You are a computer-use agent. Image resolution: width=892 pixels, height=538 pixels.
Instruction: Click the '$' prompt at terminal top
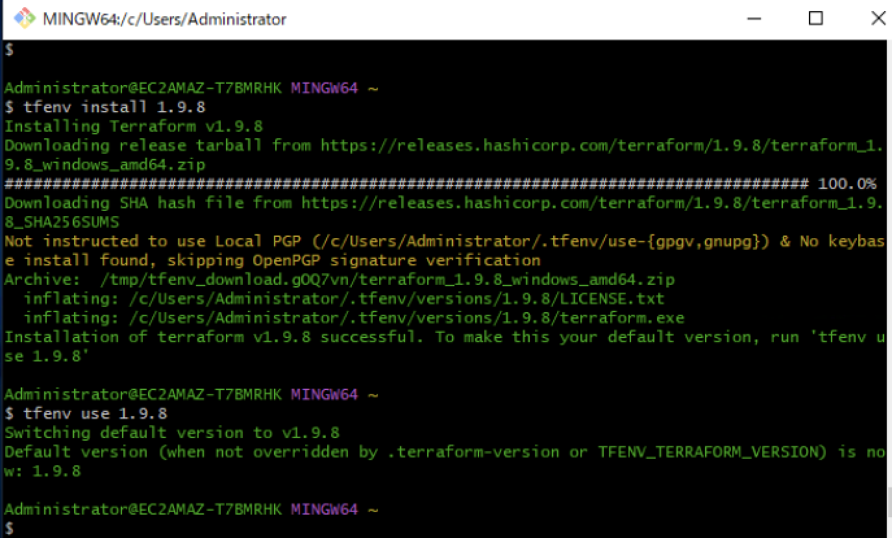pos(9,49)
